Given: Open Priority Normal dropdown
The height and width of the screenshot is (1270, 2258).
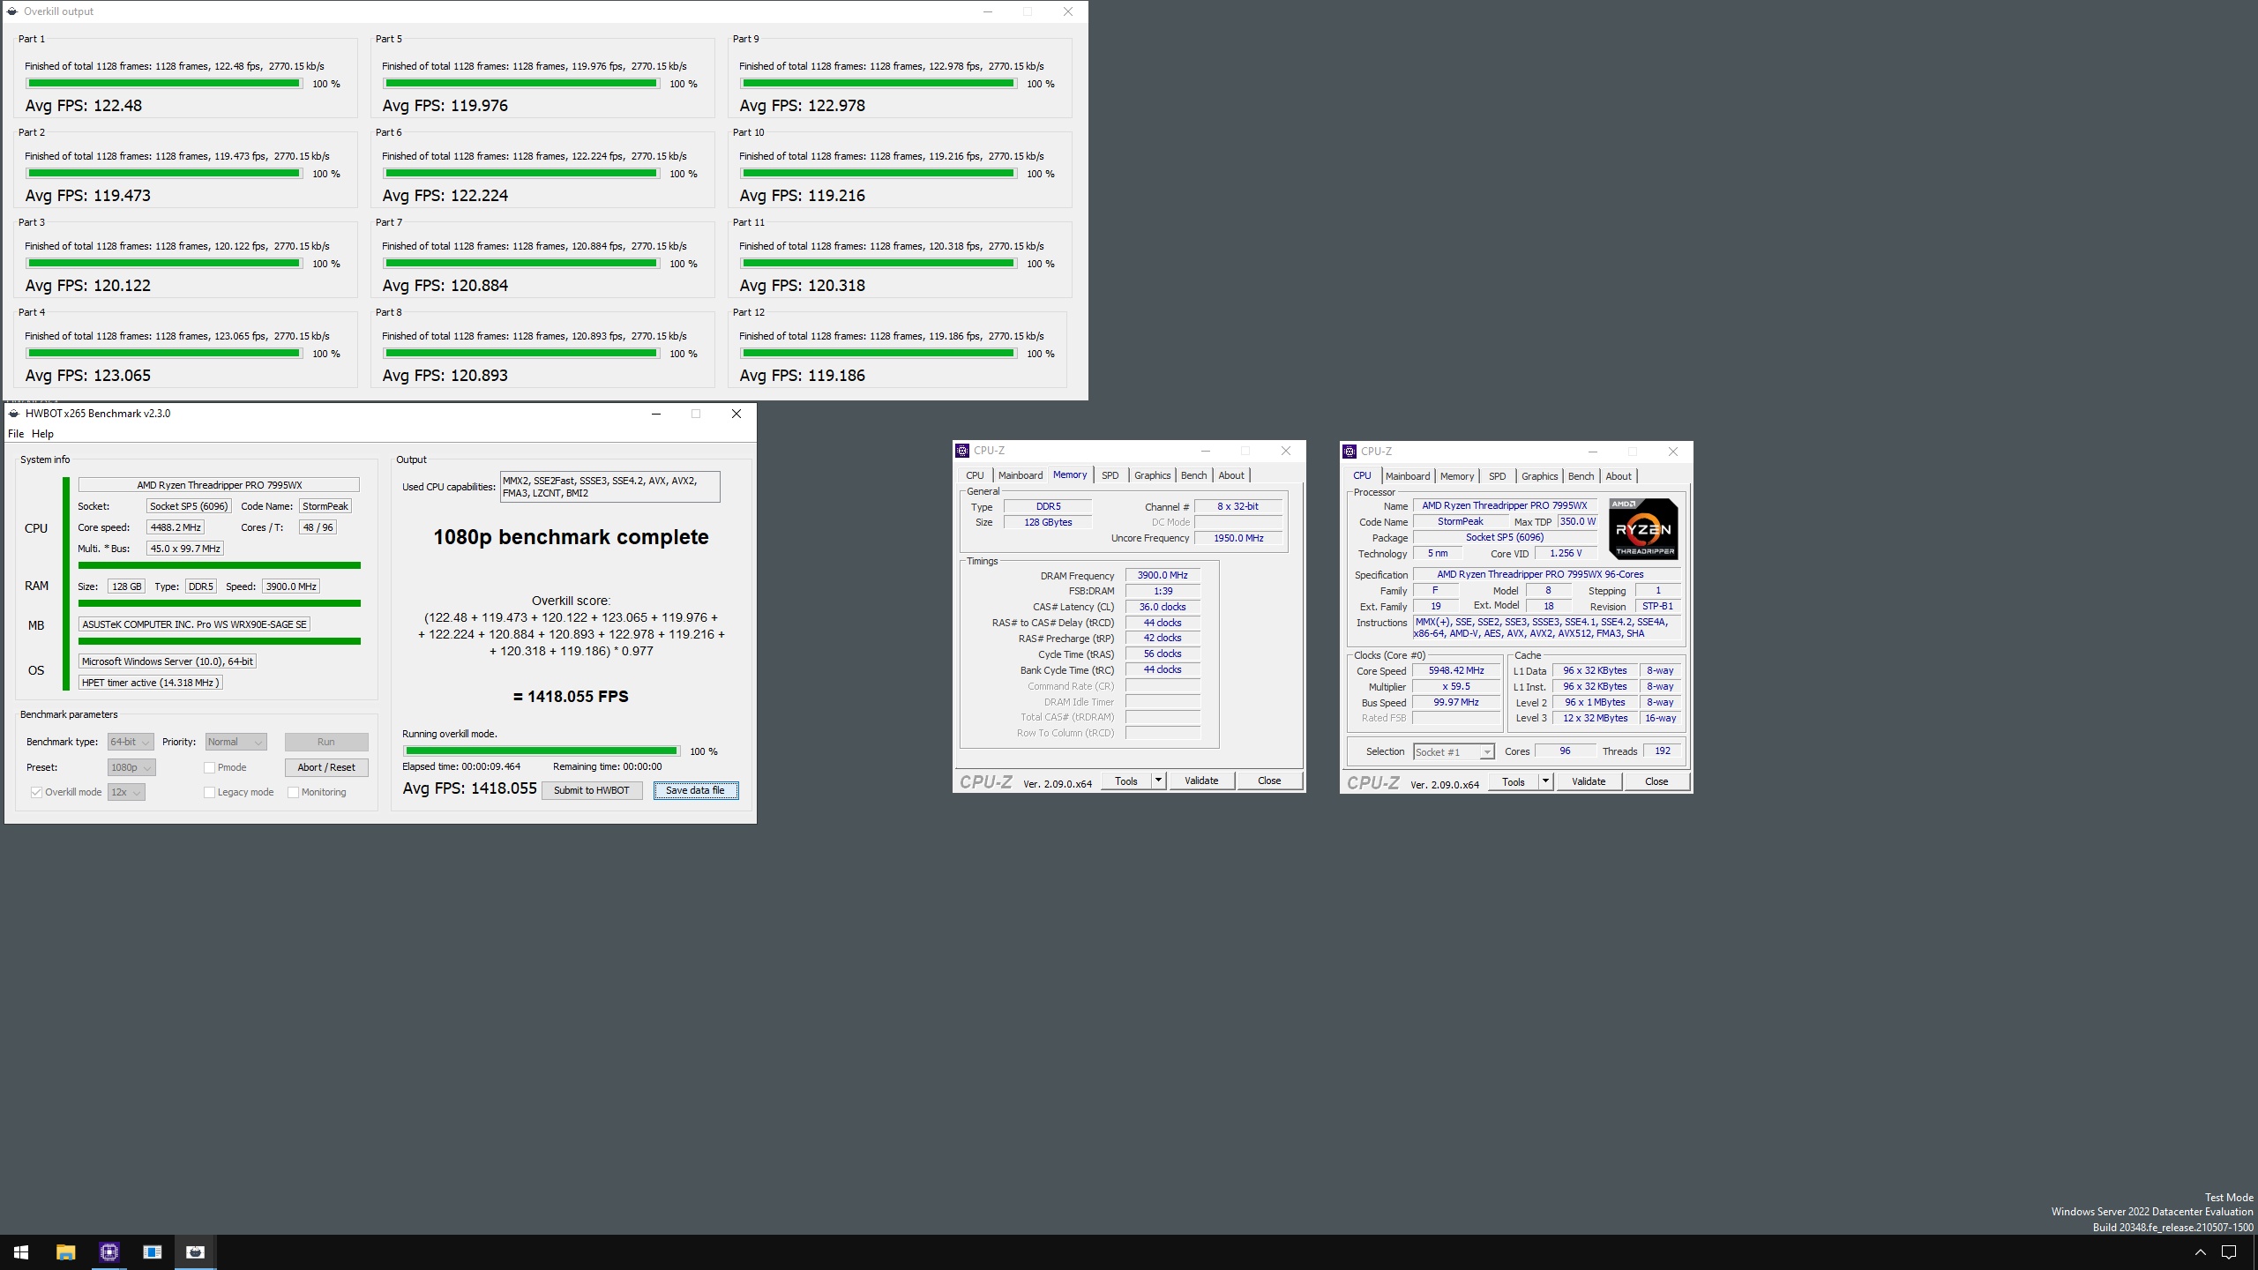Looking at the screenshot, I should click(x=236, y=742).
